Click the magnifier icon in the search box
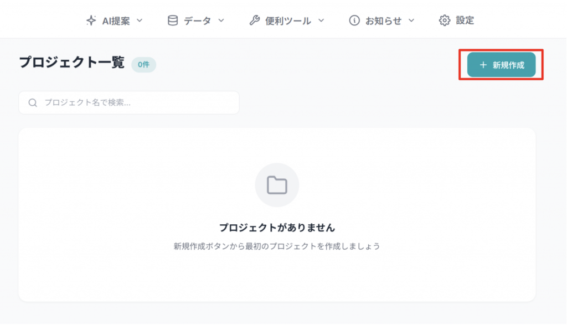This screenshot has height=325, width=567. (x=33, y=102)
